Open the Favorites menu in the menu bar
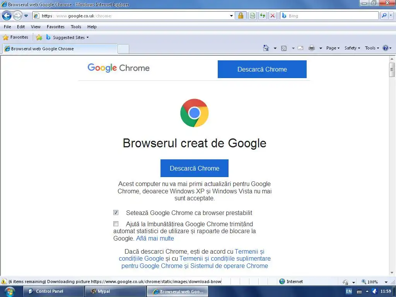 click(56, 27)
